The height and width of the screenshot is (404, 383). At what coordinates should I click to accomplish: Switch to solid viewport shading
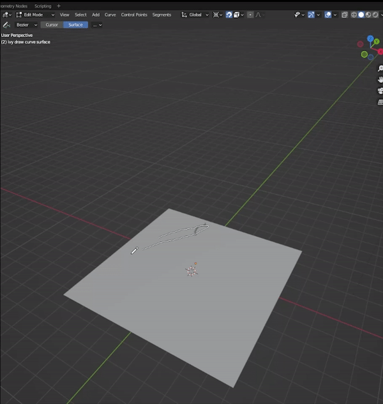pyautogui.click(x=361, y=15)
